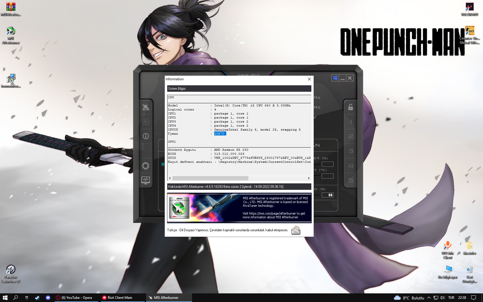The image size is (483, 302).
Task: Open Epic Games Launcher from the taskbar
Action: point(27,298)
